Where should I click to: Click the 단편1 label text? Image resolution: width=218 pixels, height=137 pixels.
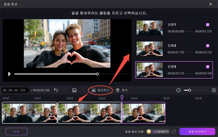pos(172,25)
